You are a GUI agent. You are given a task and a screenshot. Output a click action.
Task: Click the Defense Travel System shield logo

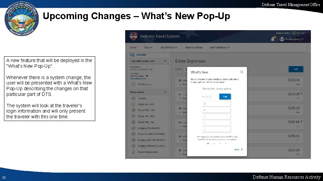coord(134,36)
